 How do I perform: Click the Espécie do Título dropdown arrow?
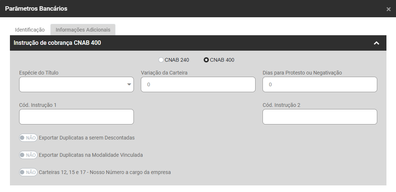click(129, 84)
